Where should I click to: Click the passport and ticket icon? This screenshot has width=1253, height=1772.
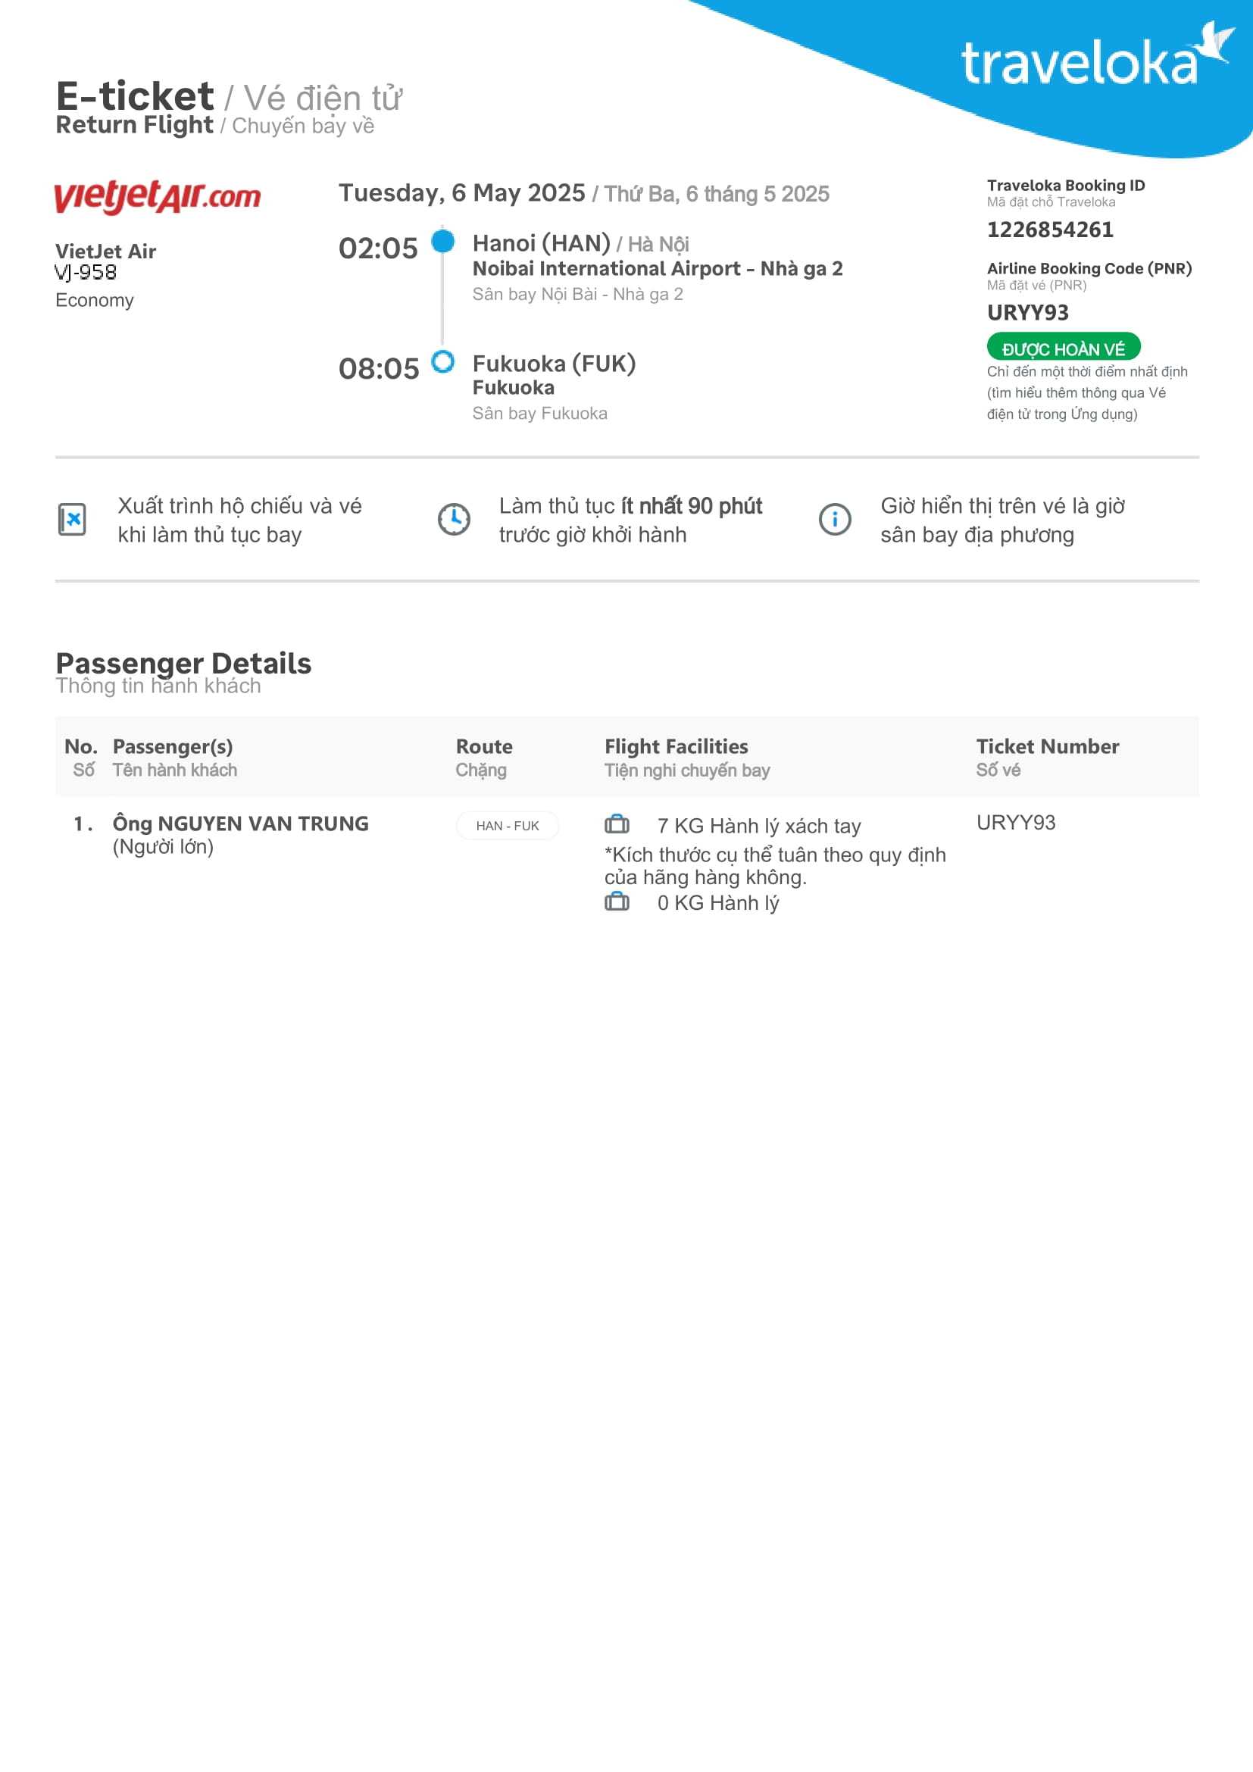73,519
